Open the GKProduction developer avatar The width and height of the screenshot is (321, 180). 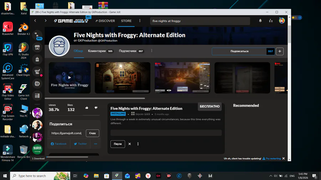59,46
